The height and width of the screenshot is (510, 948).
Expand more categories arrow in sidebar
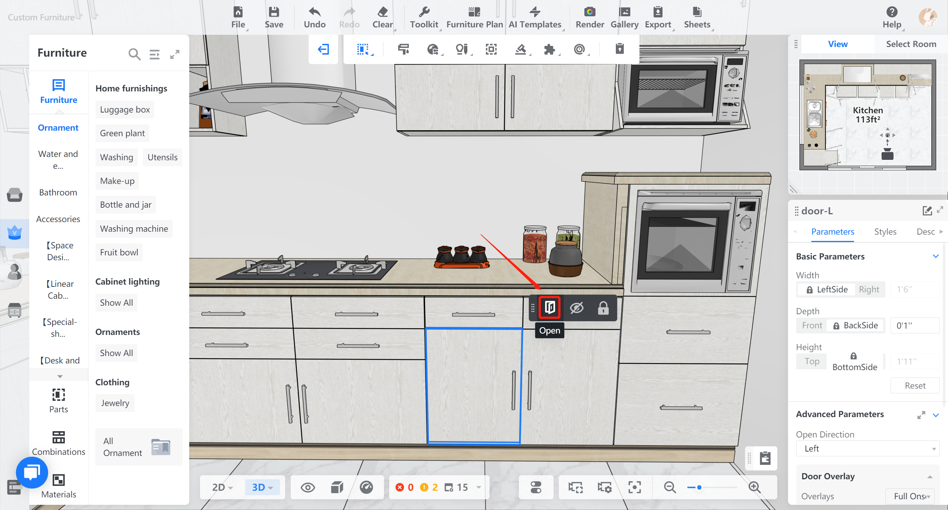point(60,376)
